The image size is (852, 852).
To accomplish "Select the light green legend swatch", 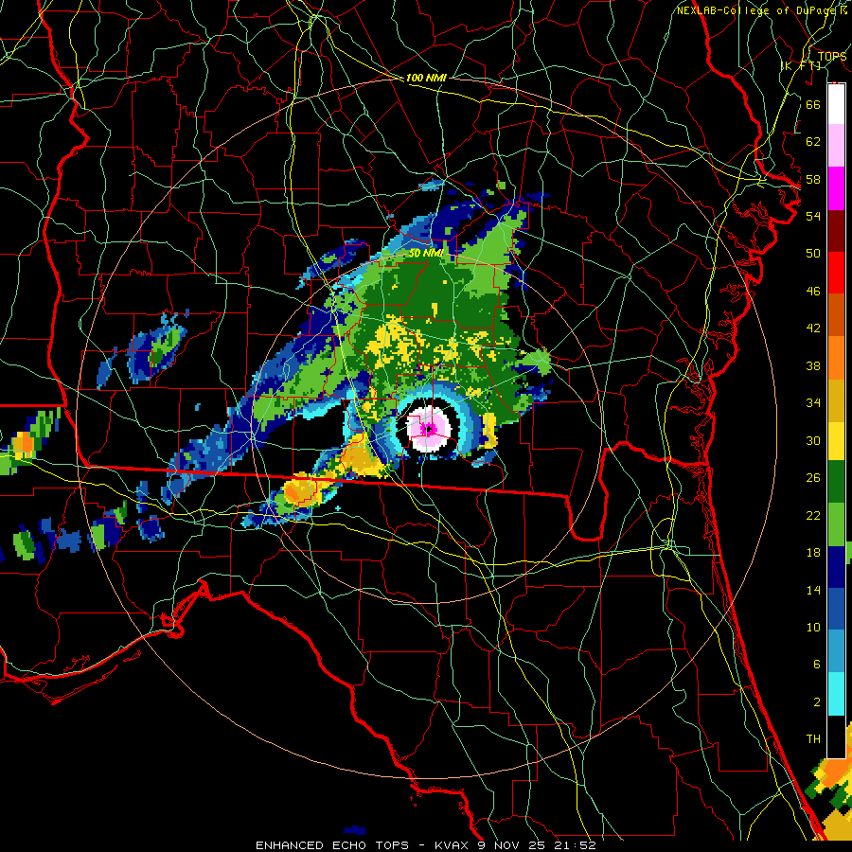I will pos(836,524).
